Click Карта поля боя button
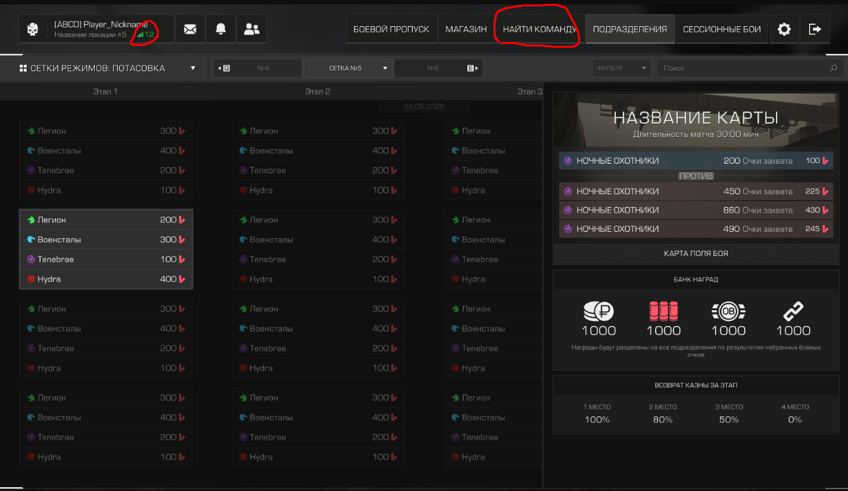Image resolution: width=848 pixels, height=491 pixels. coord(696,253)
